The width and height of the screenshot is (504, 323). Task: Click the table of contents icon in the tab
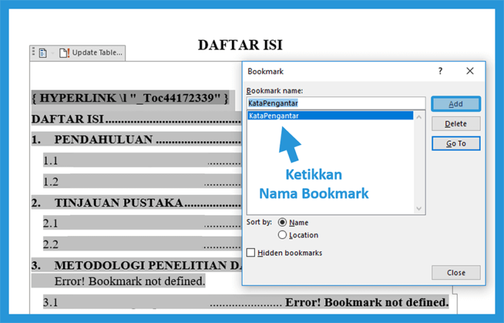point(43,53)
